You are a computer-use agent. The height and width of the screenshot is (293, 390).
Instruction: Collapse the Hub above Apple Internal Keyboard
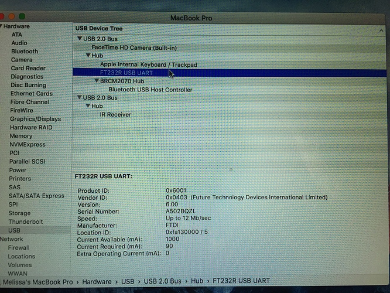88,55
